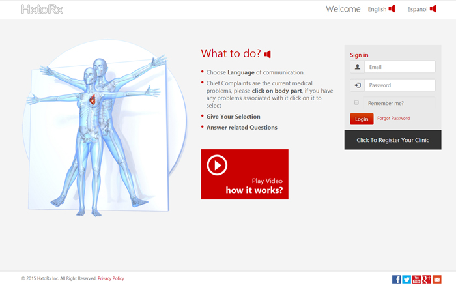Screen dimensions: 456x290
Task: Click the Welcome heading text
Action: [343, 9]
